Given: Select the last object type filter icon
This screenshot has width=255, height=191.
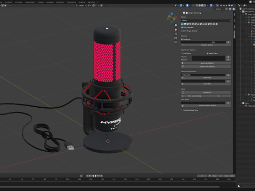Looking at the screenshot, I should [x=217, y=24].
